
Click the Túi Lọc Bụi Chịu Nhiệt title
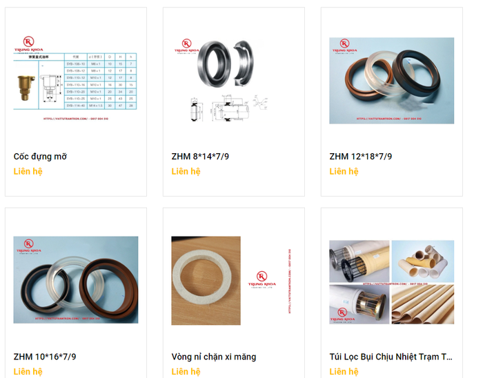(391, 357)
